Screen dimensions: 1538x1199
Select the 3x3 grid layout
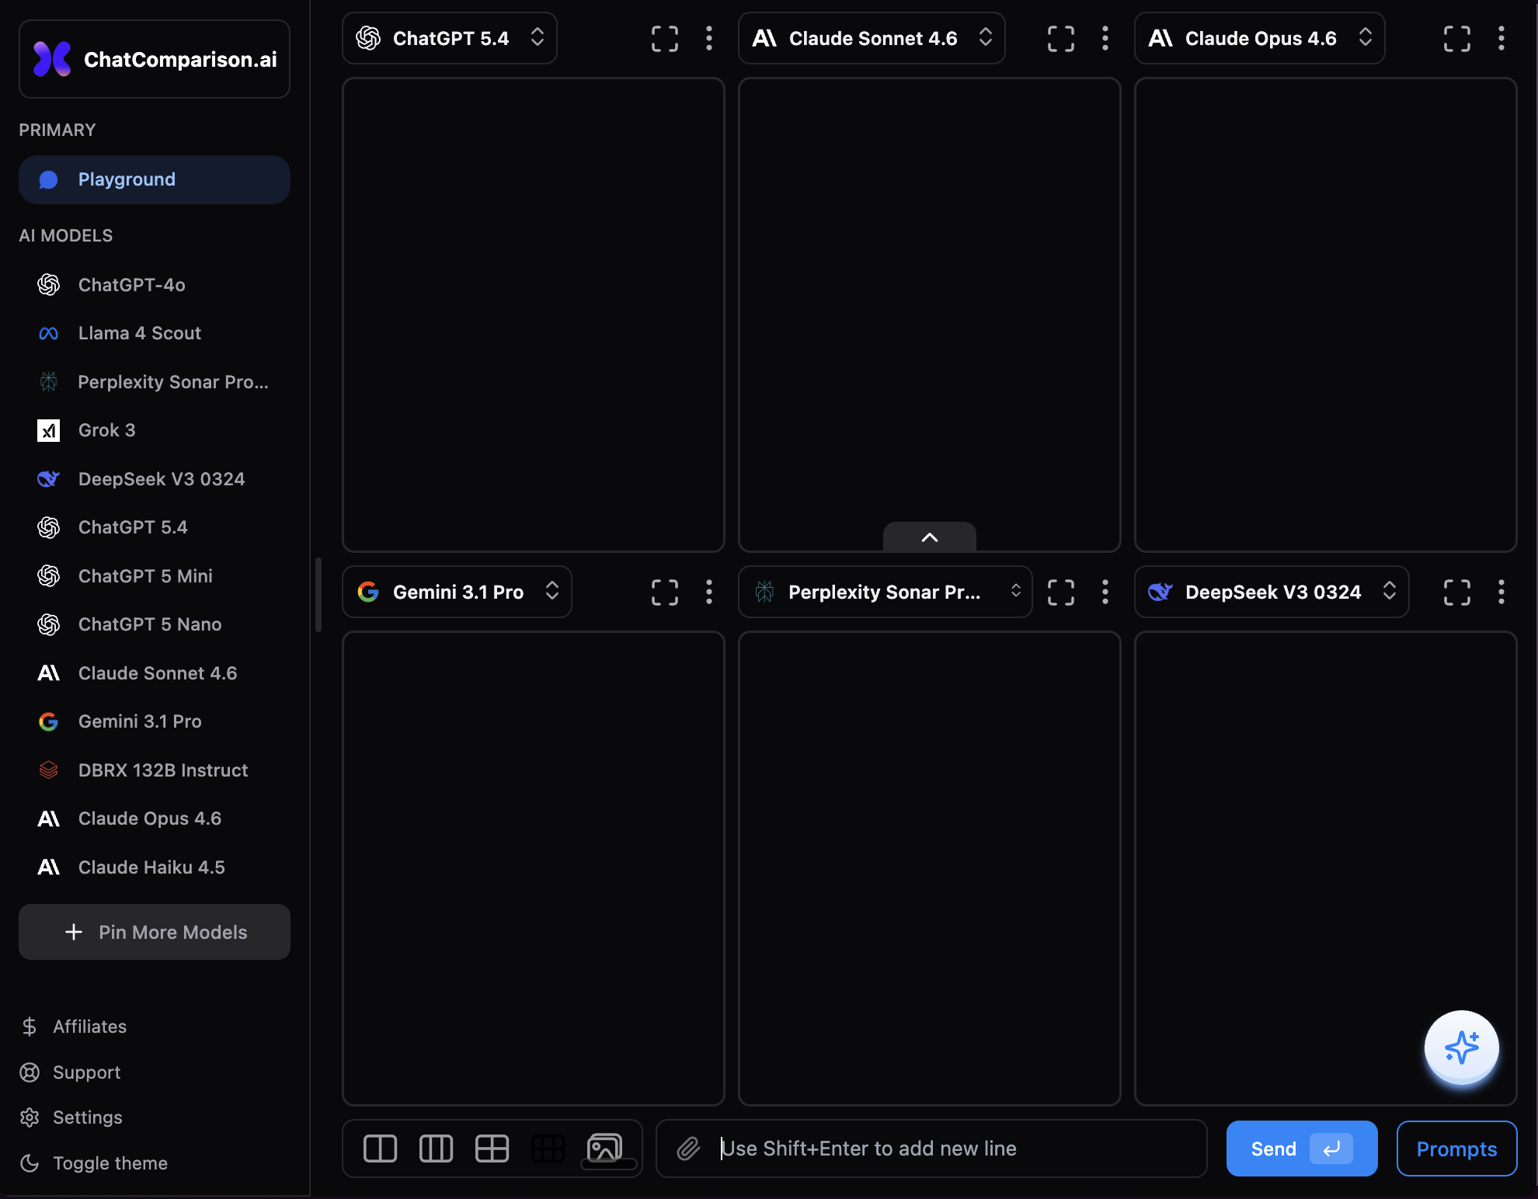pos(548,1149)
